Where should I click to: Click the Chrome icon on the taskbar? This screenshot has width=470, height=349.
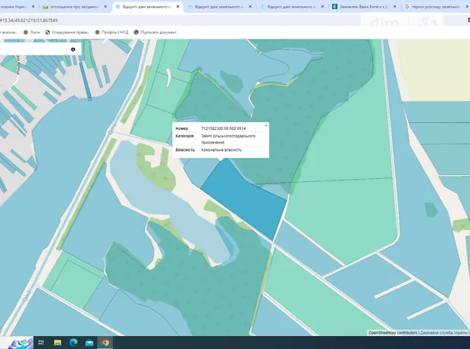click(105, 343)
